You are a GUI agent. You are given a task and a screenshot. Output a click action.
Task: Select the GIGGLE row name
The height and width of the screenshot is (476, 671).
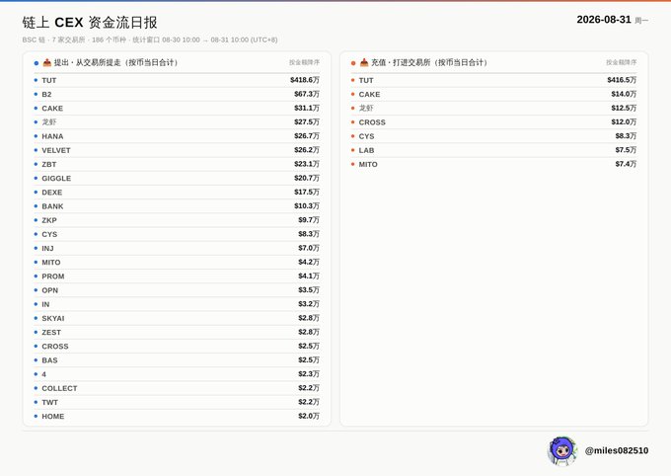coord(56,178)
